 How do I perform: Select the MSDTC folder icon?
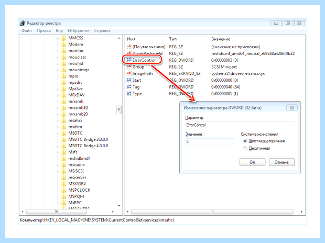[64, 133]
